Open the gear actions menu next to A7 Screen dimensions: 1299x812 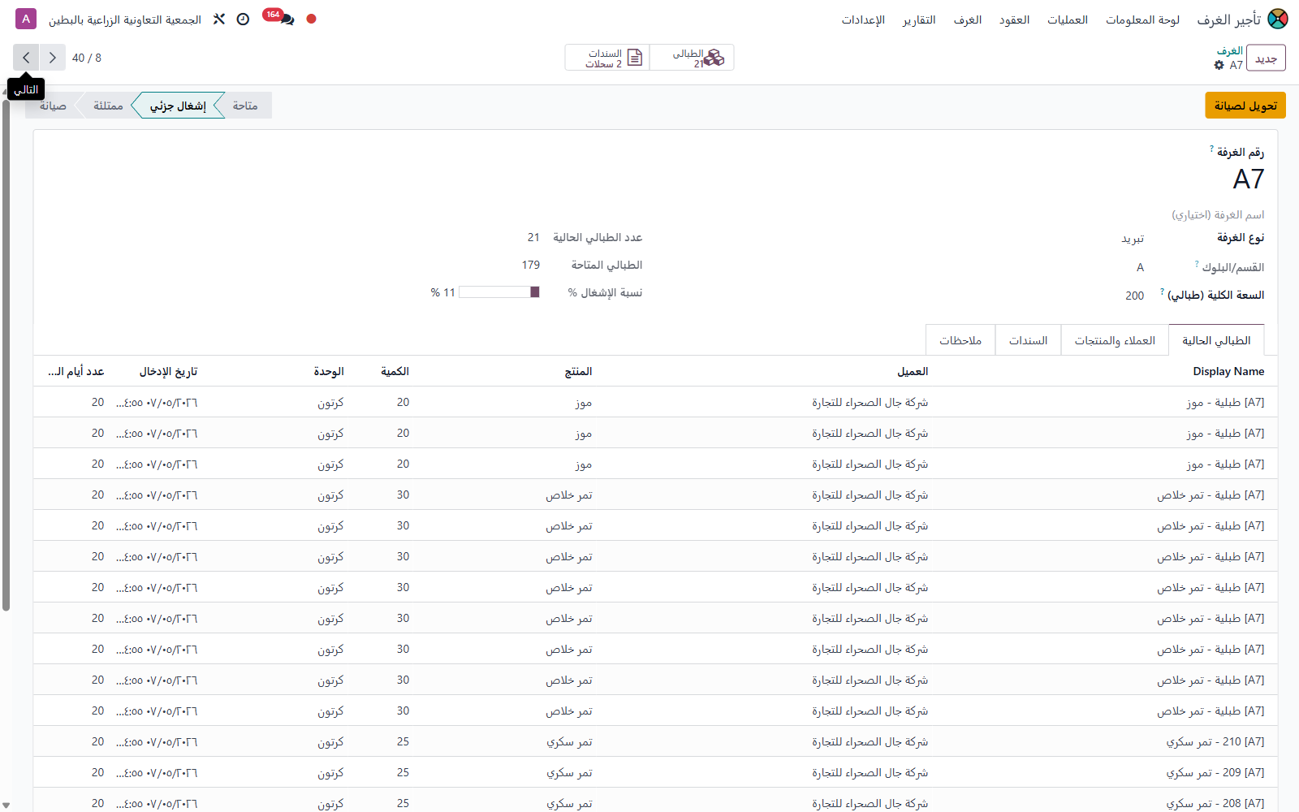pyautogui.click(x=1219, y=65)
